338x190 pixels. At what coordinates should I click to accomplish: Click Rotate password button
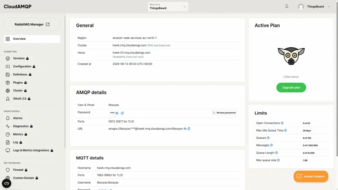pyautogui.click(x=224, y=113)
